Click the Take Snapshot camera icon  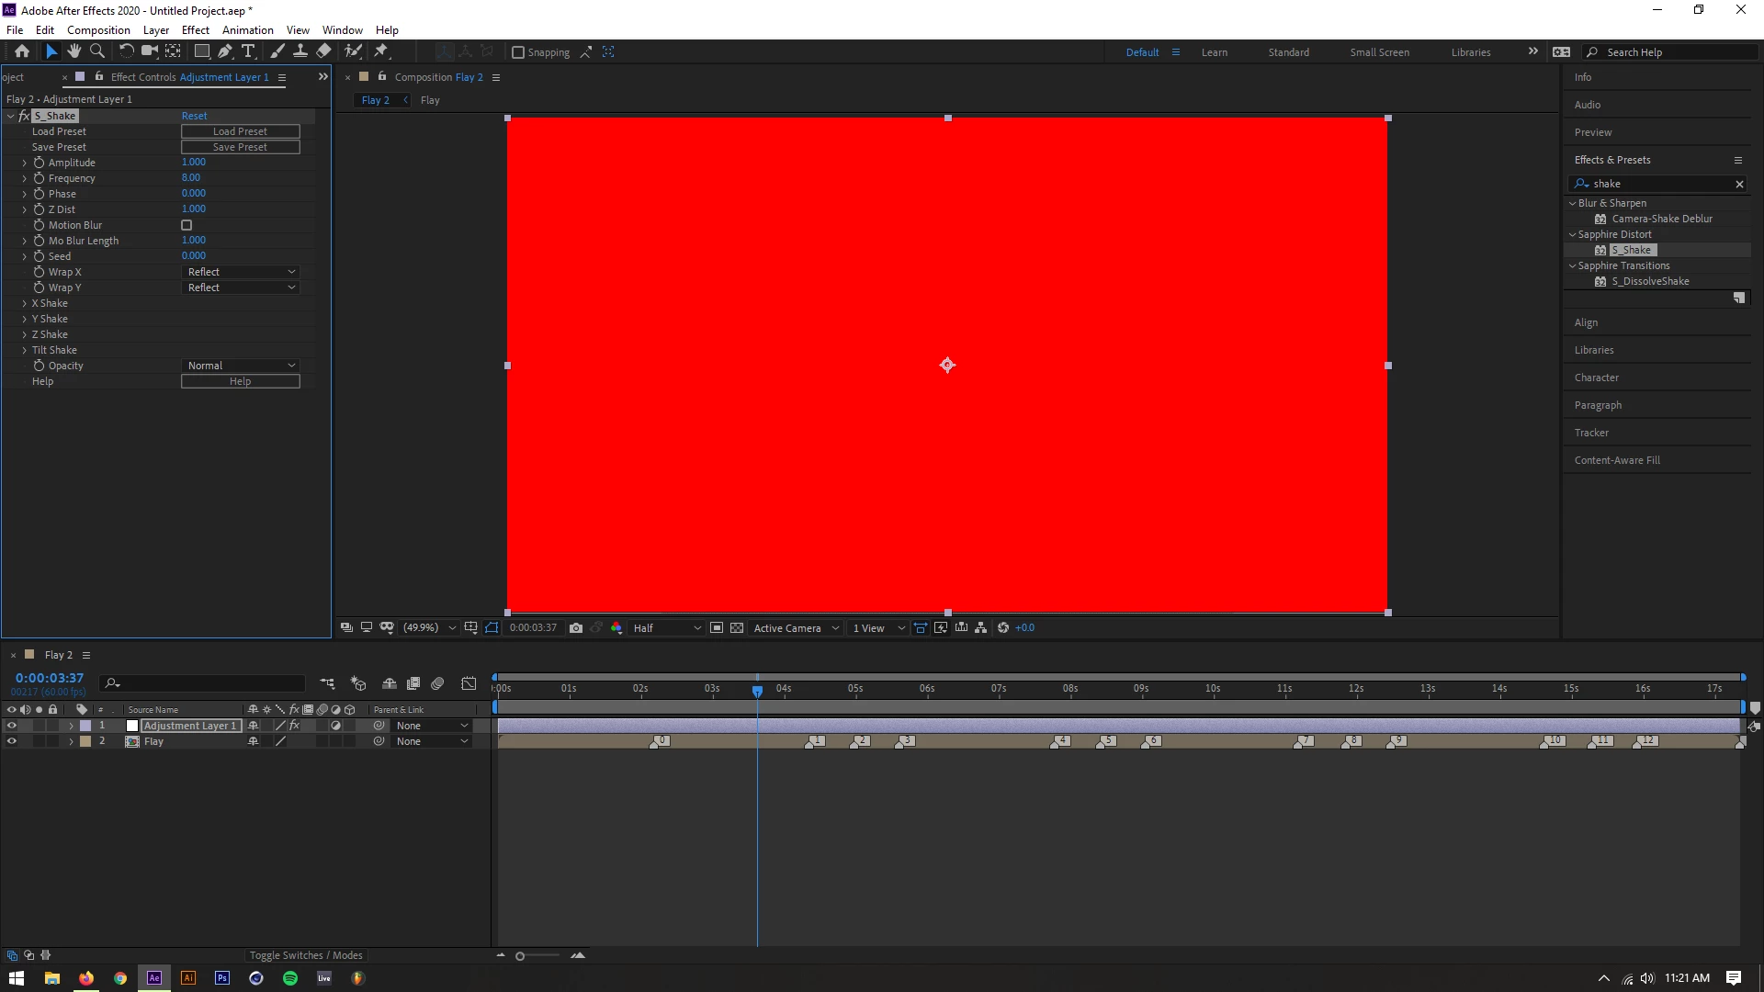tap(576, 628)
